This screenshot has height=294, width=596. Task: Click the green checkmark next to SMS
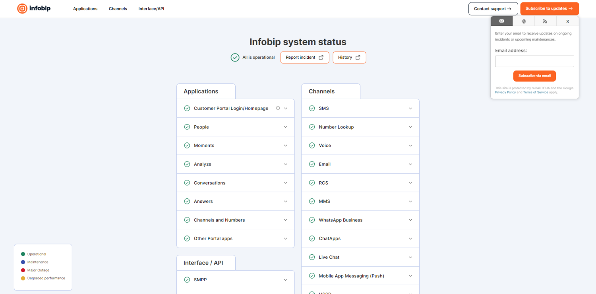pyautogui.click(x=312, y=108)
